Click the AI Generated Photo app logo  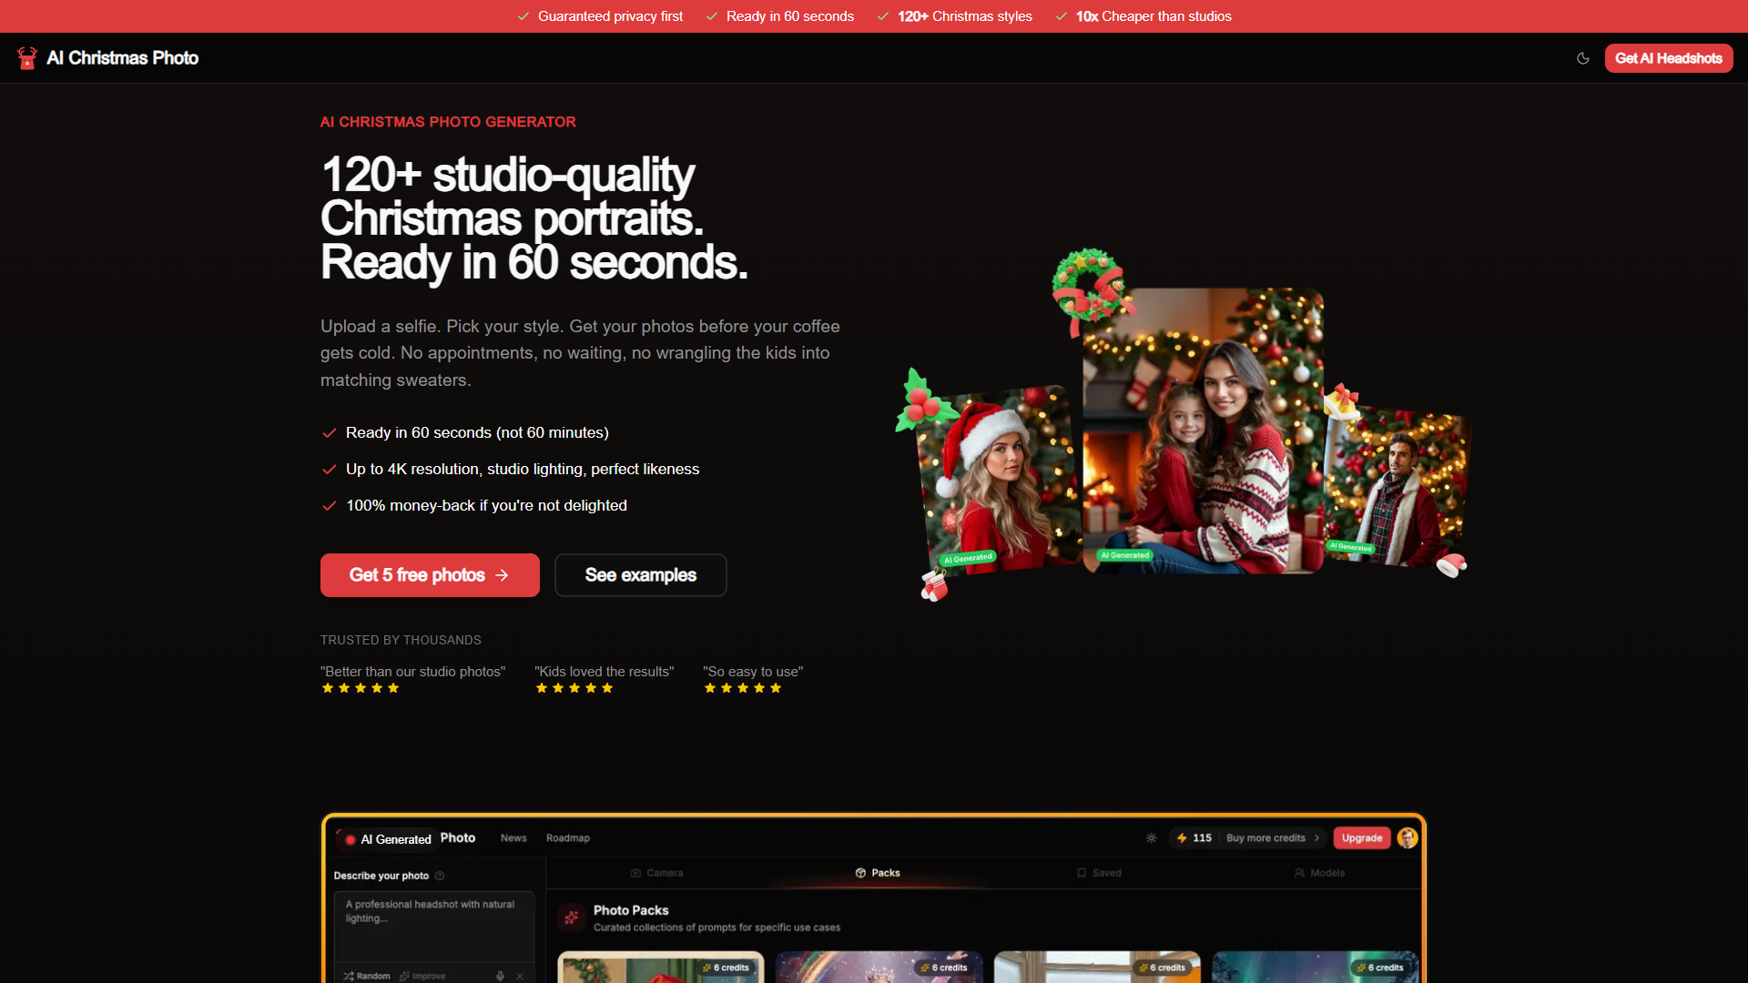(x=405, y=838)
